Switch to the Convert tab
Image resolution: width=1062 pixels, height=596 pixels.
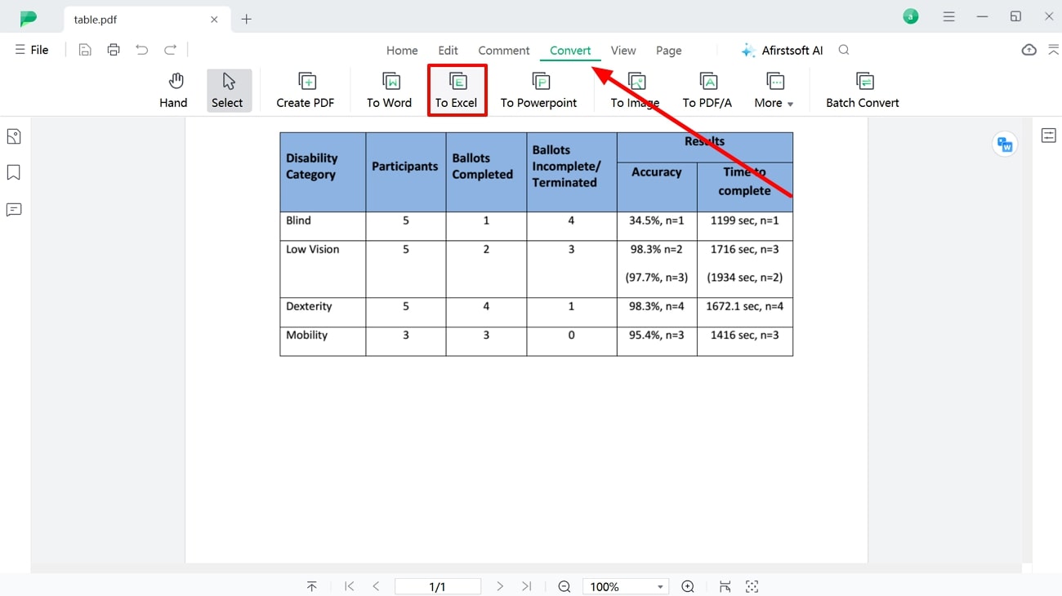[570, 51]
